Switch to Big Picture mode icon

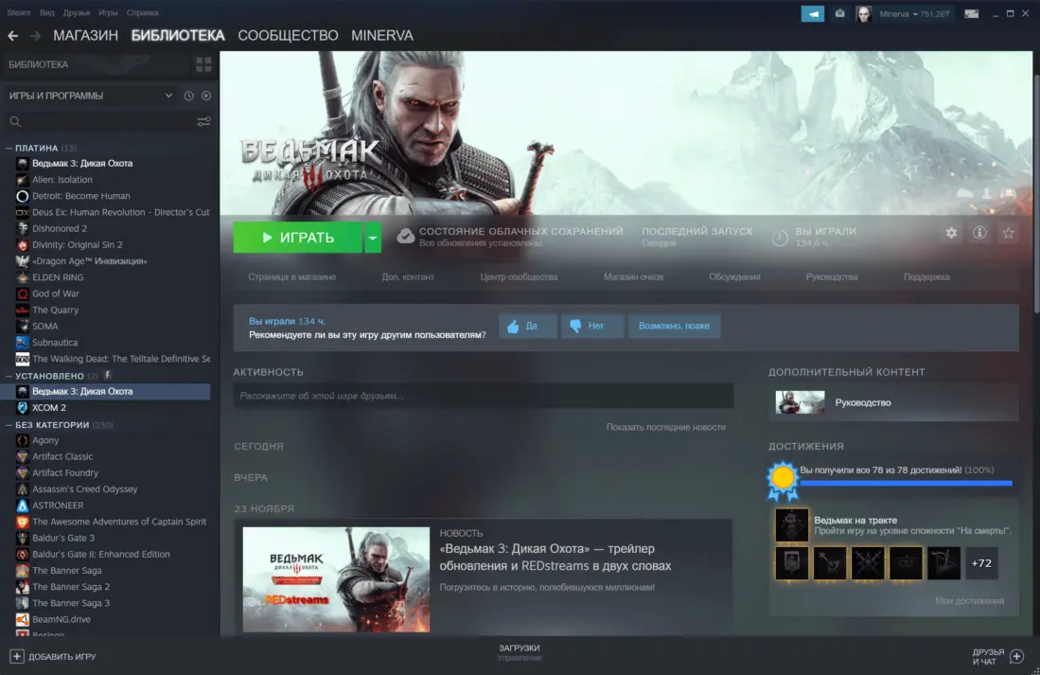click(x=971, y=13)
